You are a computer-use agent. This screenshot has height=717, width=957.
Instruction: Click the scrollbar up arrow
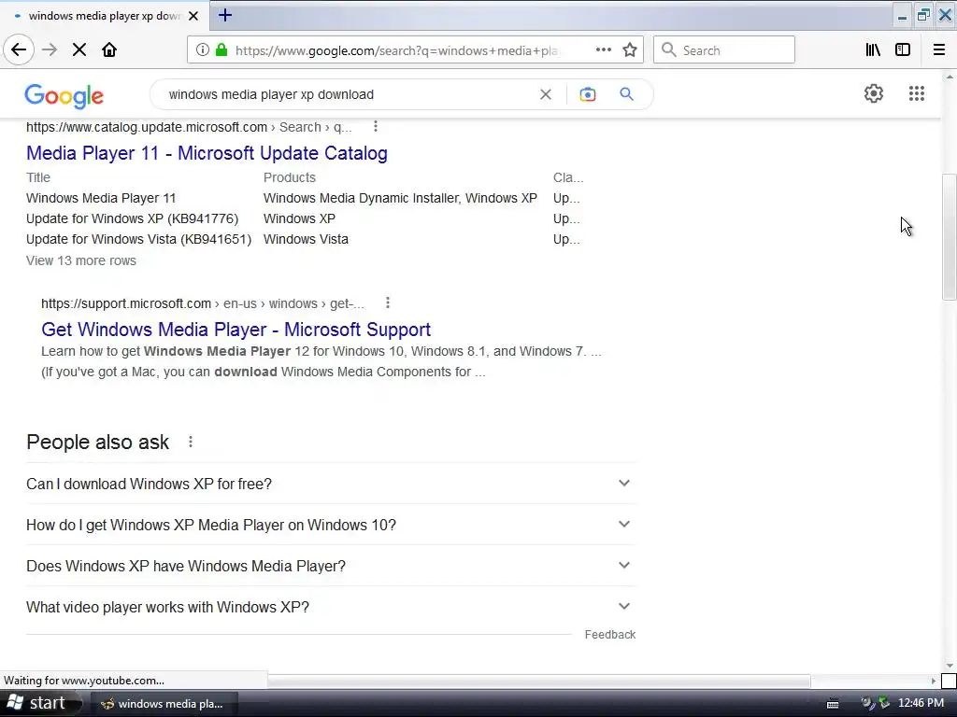tap(950, 77)
